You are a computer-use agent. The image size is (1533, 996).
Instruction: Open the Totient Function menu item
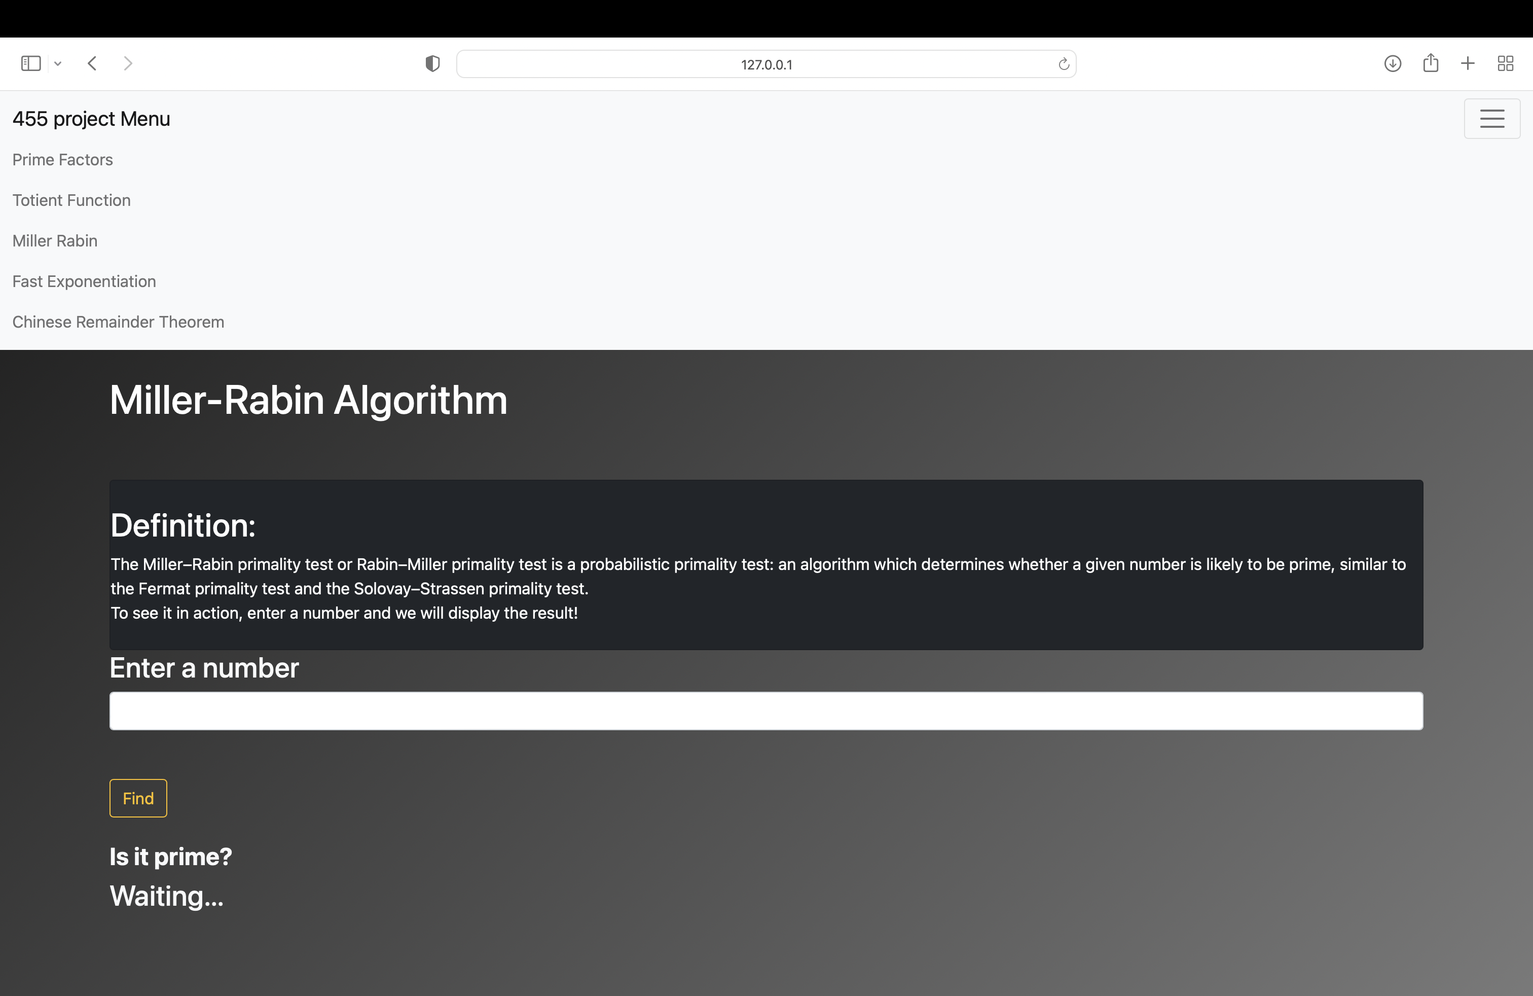point(71,200)
